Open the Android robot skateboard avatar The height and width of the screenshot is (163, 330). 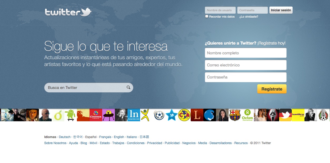(70, 115)
